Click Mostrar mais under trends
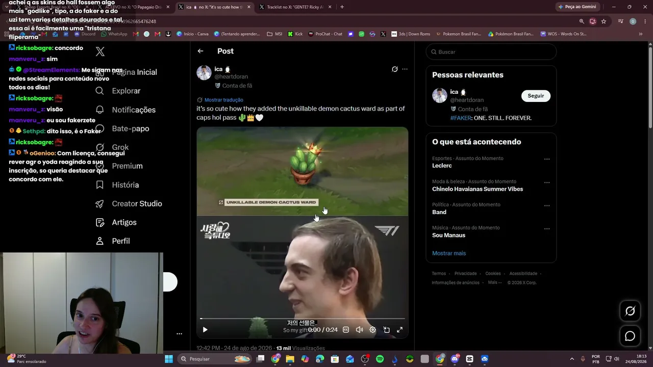Viewport: 653px width, 367px height. click(x=449, y=253)
